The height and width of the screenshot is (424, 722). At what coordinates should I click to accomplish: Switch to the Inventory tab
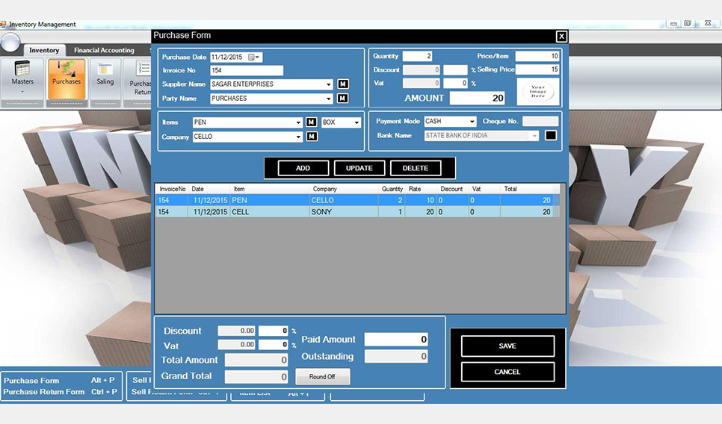point(44,50)
